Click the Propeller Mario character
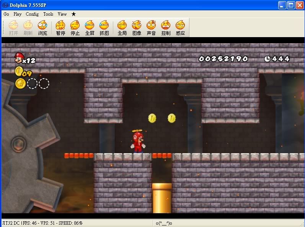 click(138, 141)
